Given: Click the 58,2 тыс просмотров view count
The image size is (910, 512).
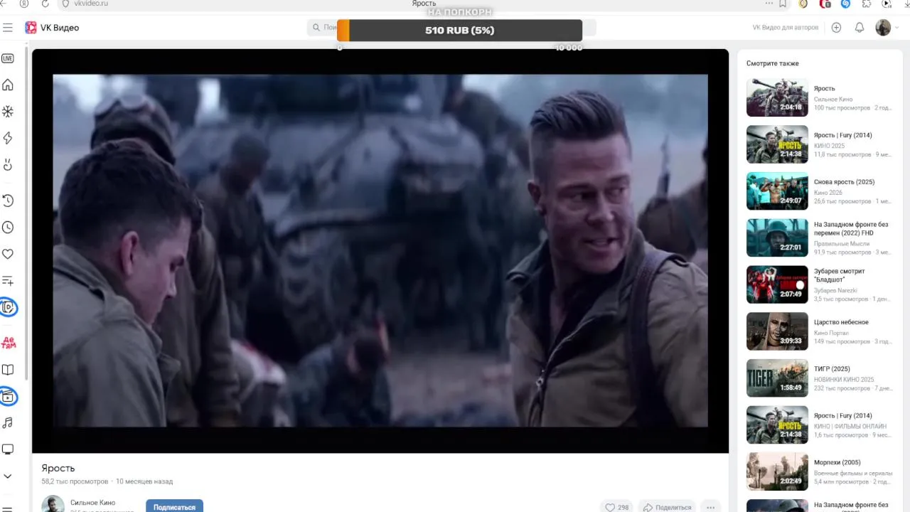Looking at the screenshot, I should click(75, 481).
